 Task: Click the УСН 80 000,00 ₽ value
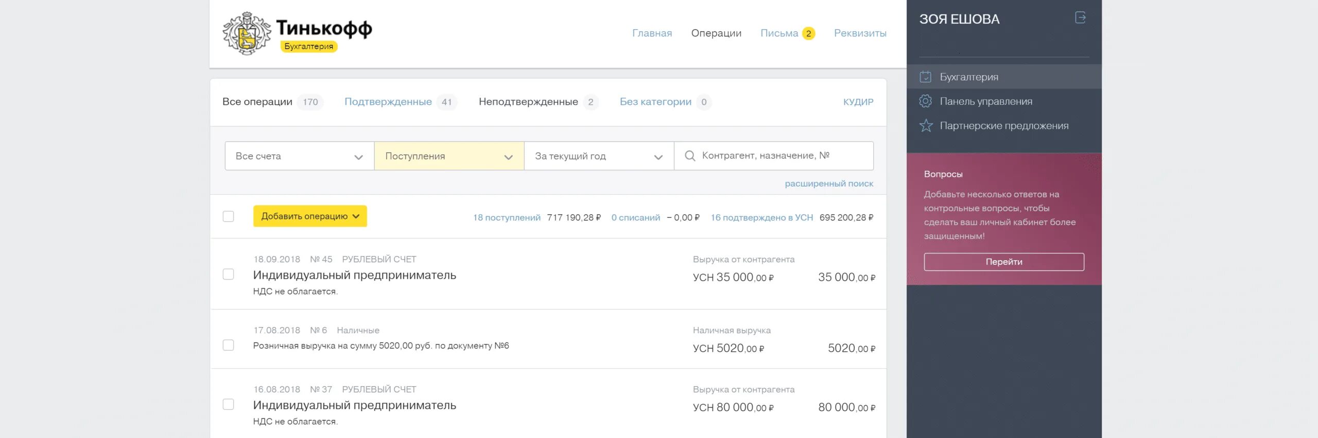733,407
